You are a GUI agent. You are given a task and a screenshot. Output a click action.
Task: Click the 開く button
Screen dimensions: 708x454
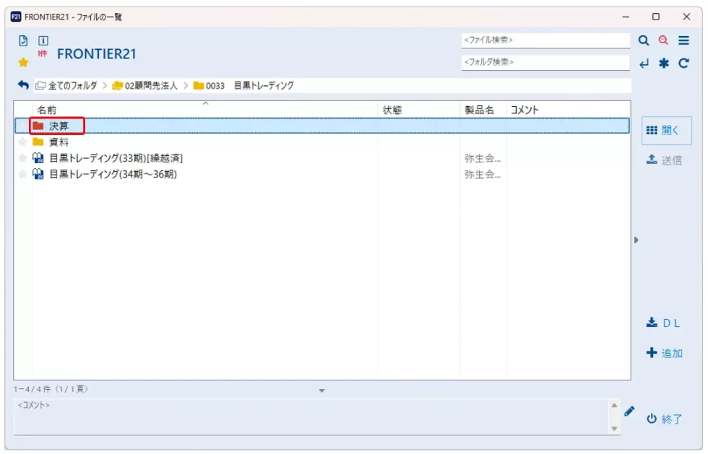(666, 131)
